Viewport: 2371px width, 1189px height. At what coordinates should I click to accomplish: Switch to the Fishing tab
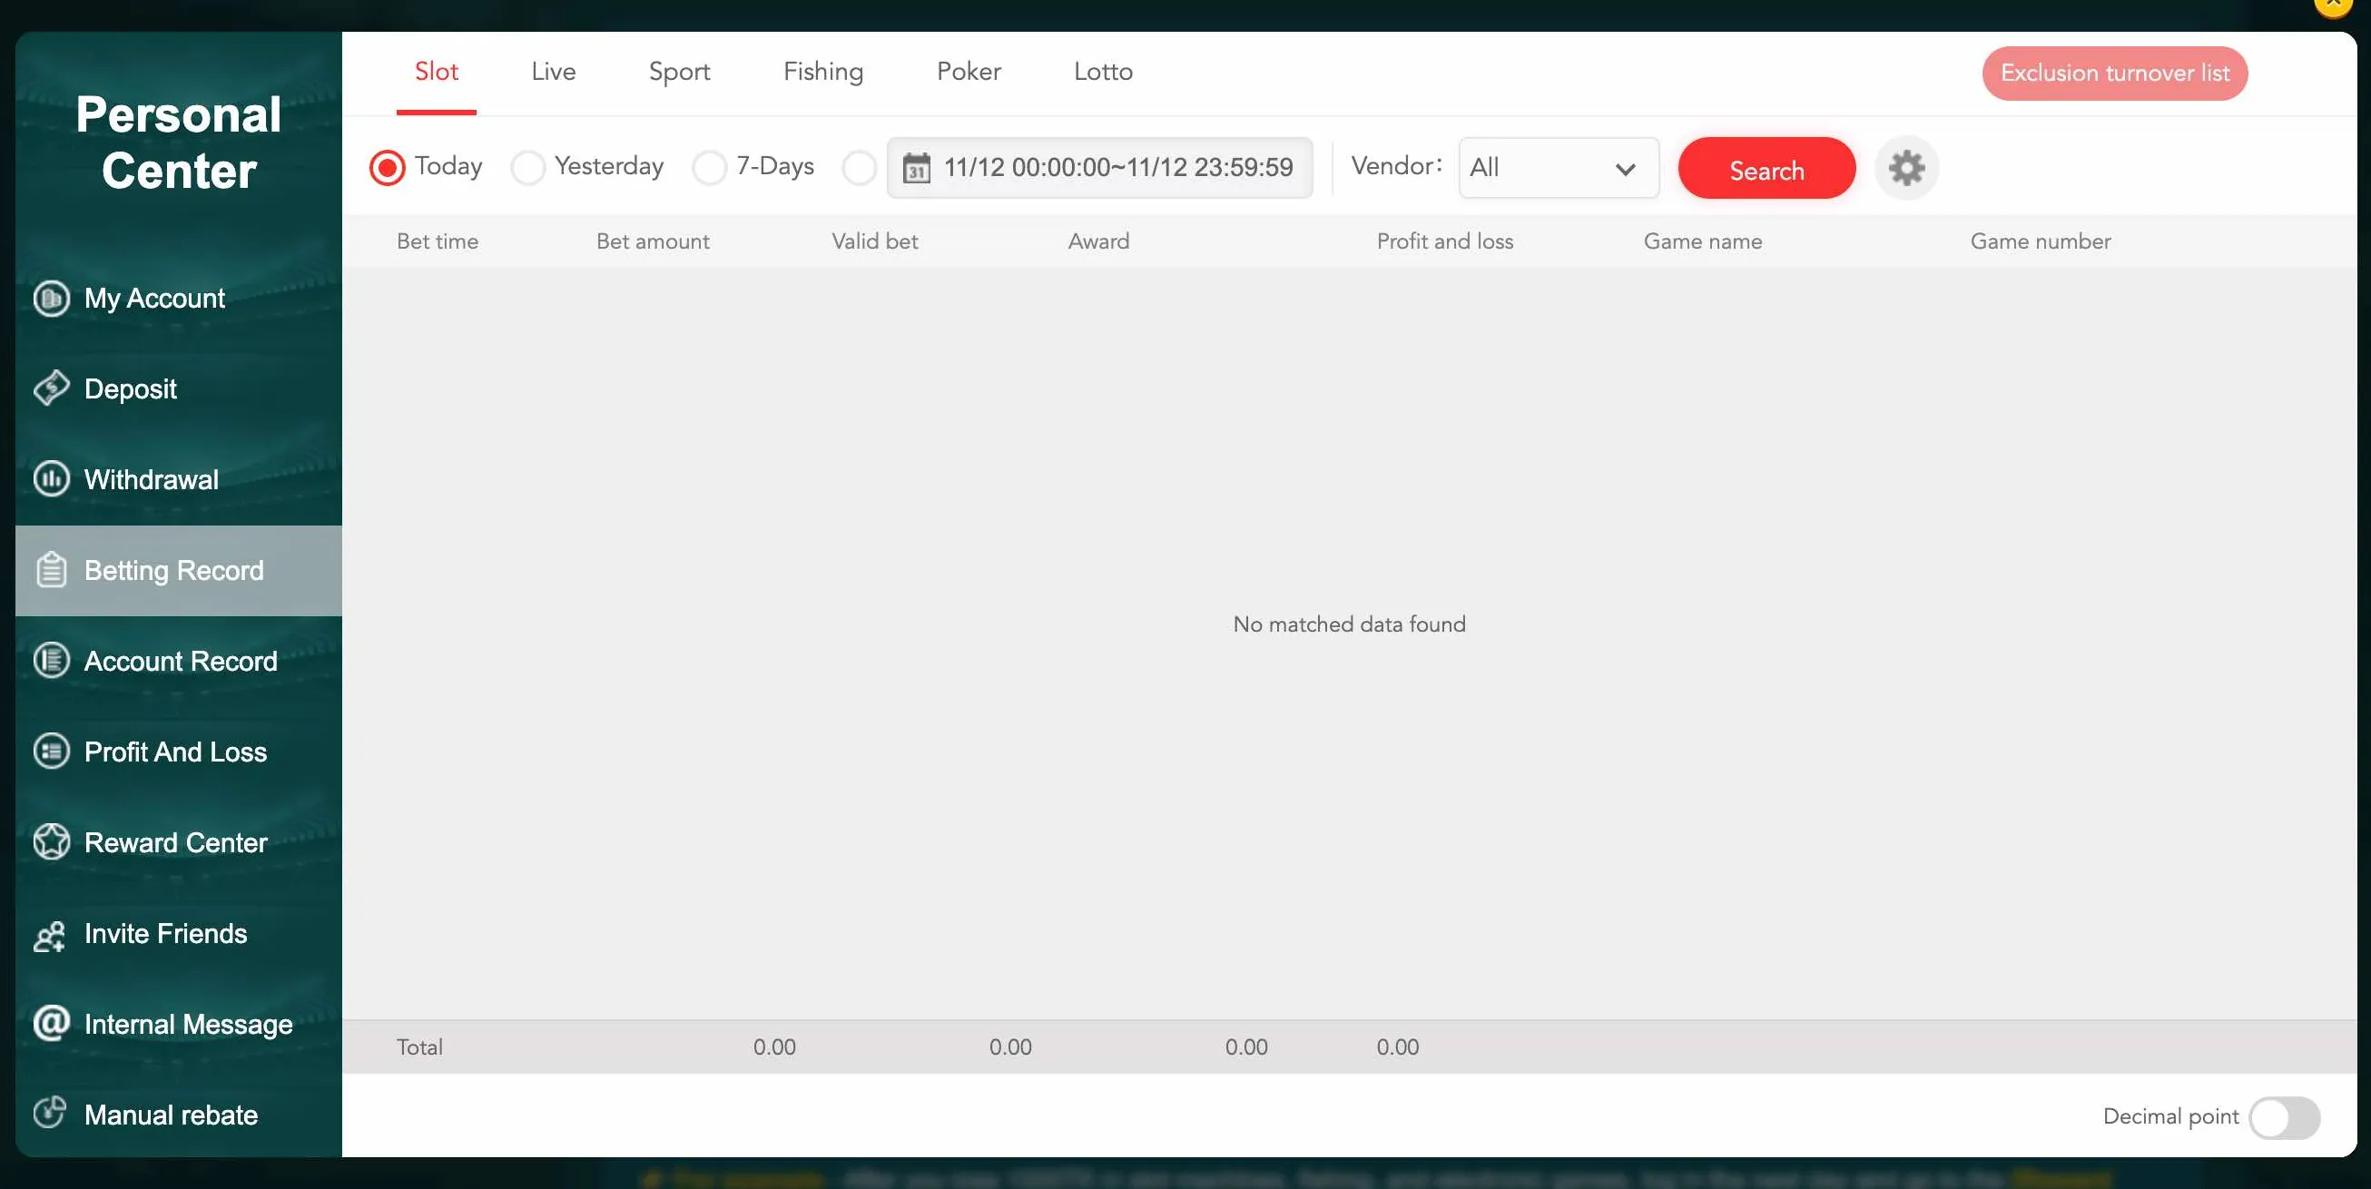(822, 72)
